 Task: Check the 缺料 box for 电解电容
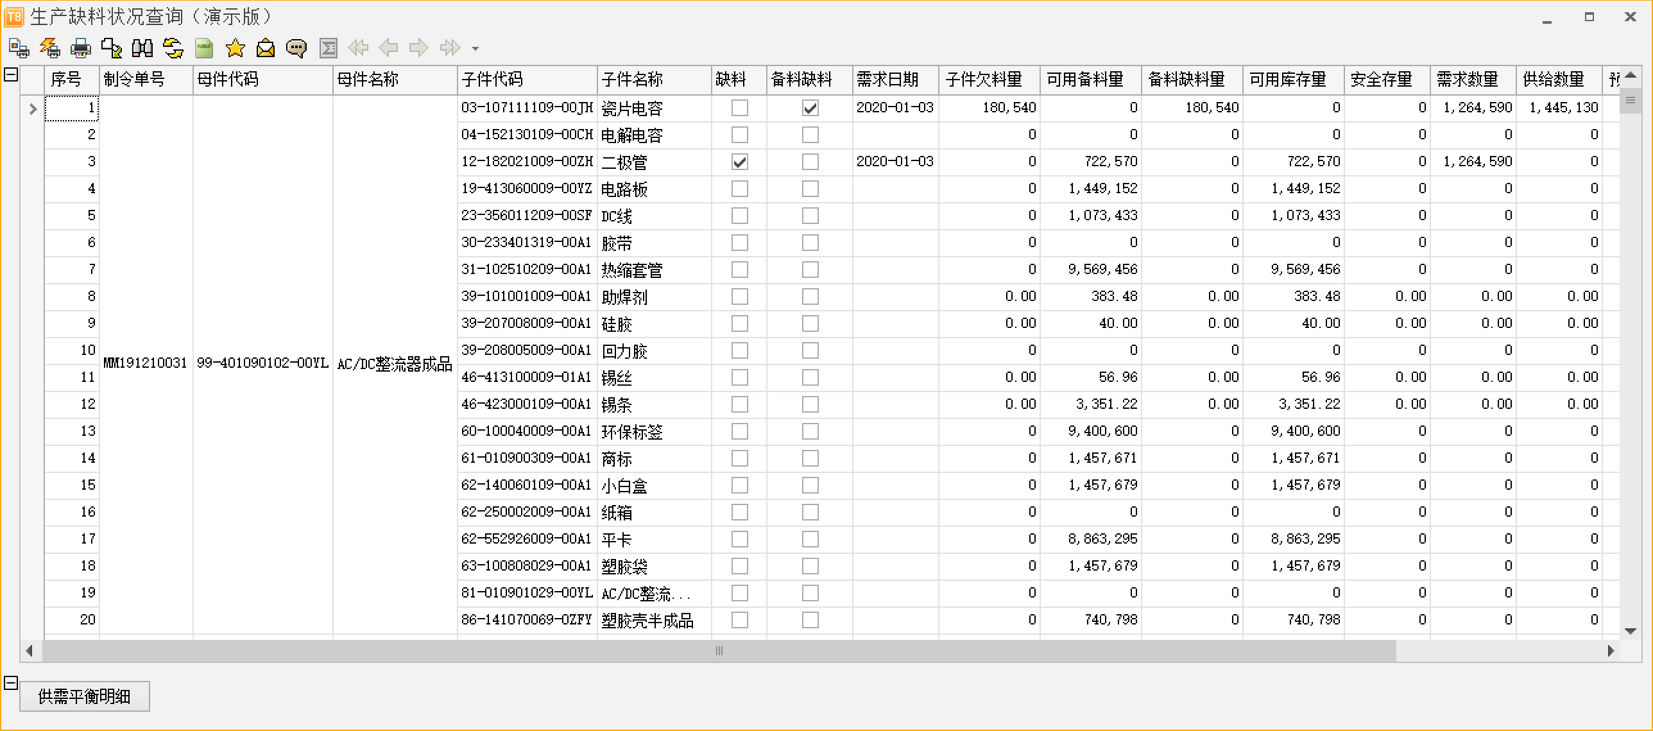click(x=739, y=135)
